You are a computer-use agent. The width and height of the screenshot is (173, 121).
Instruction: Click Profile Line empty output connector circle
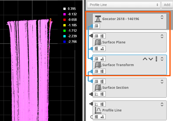coord(92,117)
